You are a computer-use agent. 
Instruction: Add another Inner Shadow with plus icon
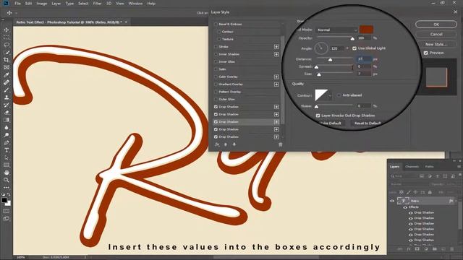click(276, 54)
